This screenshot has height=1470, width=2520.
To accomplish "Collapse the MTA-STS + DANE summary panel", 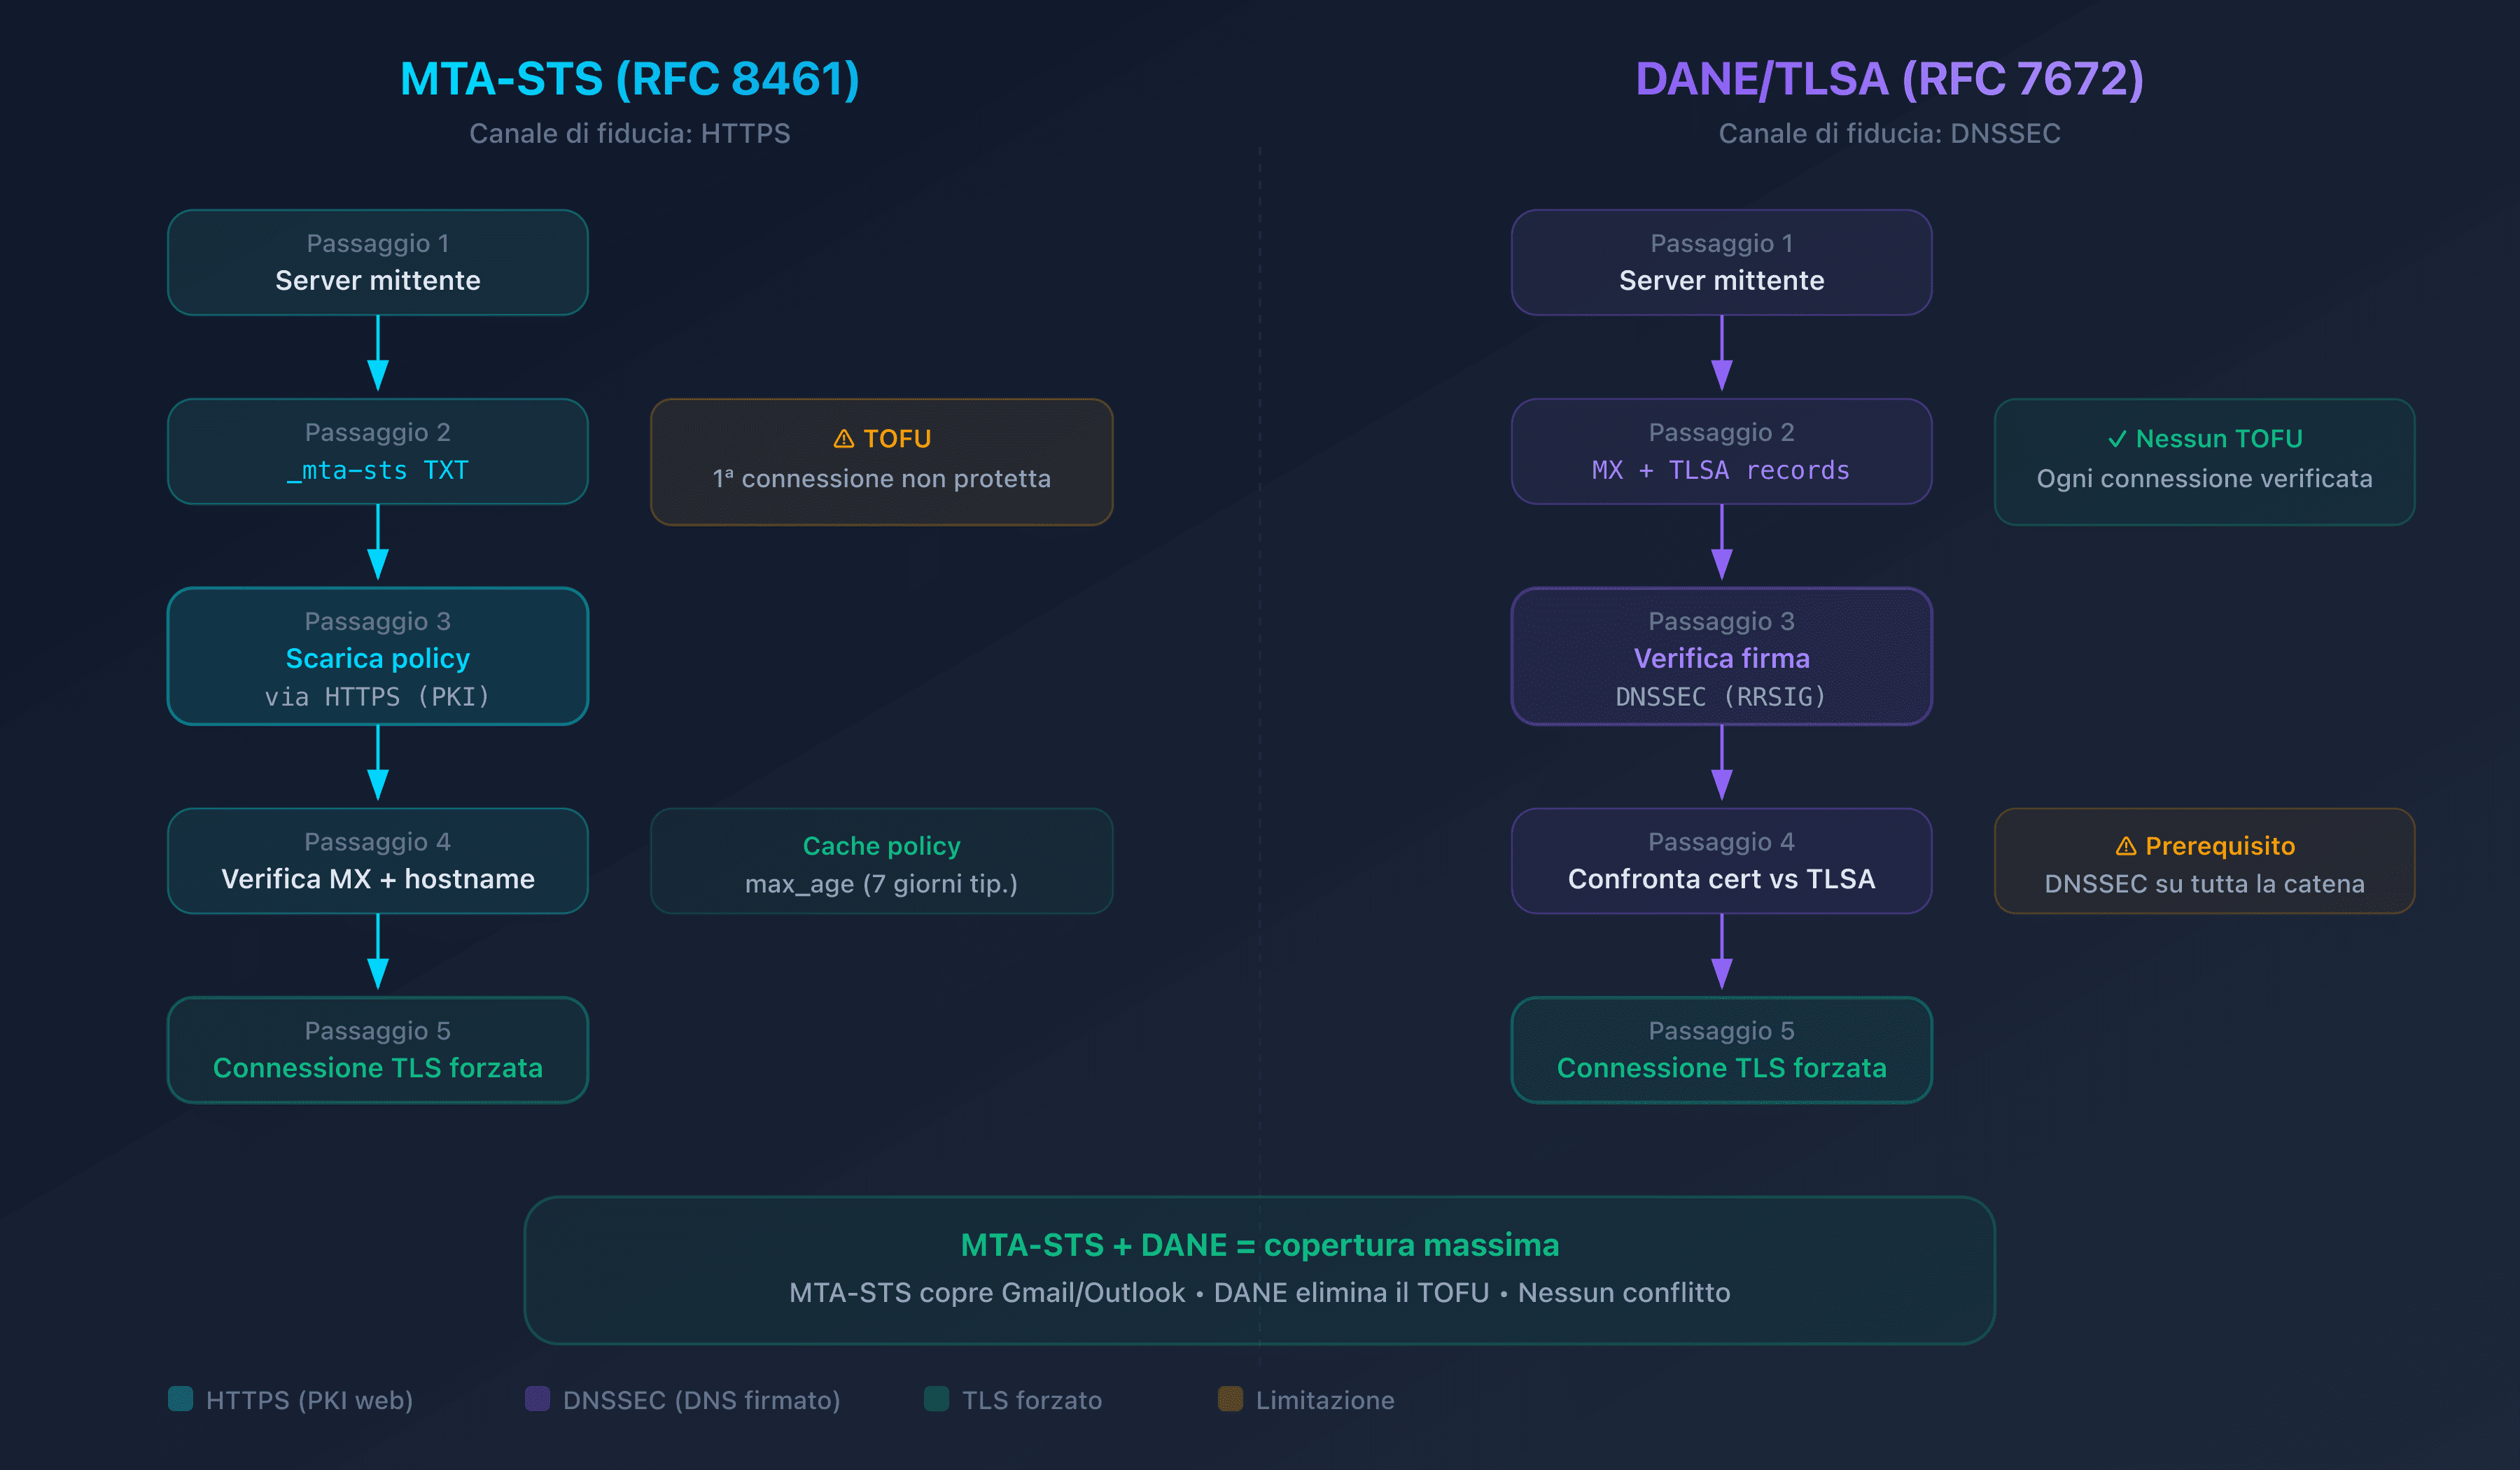I will point(1260,1270).
